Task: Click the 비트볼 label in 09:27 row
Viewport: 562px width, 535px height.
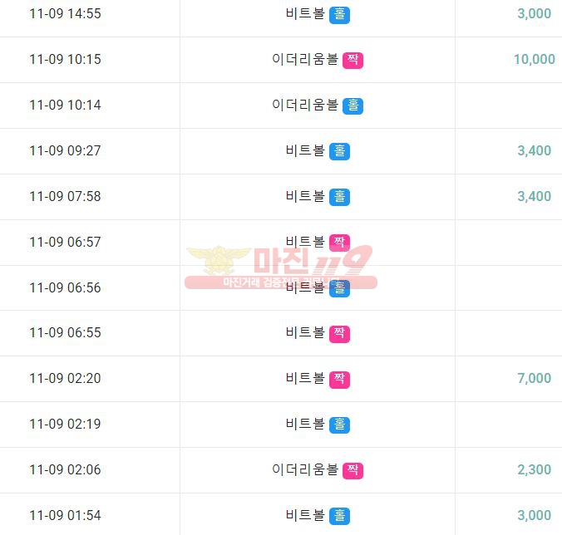Action: coord(305,150)
